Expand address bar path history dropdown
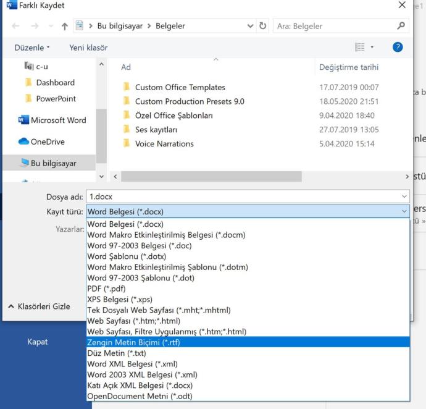This screenshot has height=409, width=426. pos(250,26)
